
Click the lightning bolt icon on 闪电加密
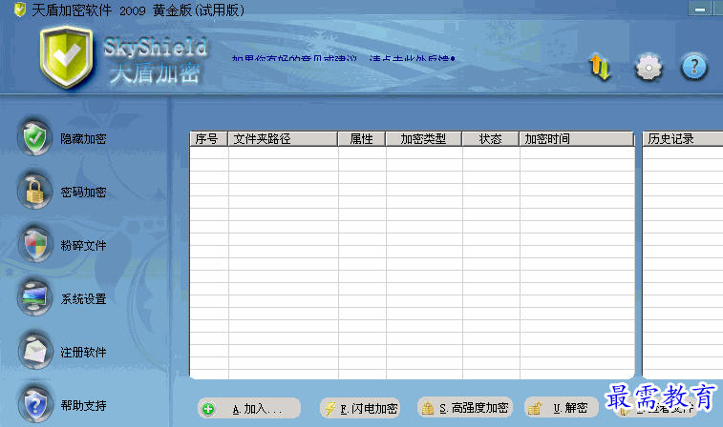330,408
